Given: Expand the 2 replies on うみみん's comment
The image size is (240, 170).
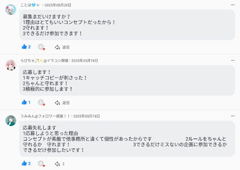Looking at the screenshot, I should (x=60, y=164).
